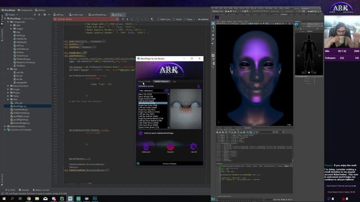The width and height of the screenshot is (360, 202).
Task: Open Windows Start menu
Action: point(4,199)
